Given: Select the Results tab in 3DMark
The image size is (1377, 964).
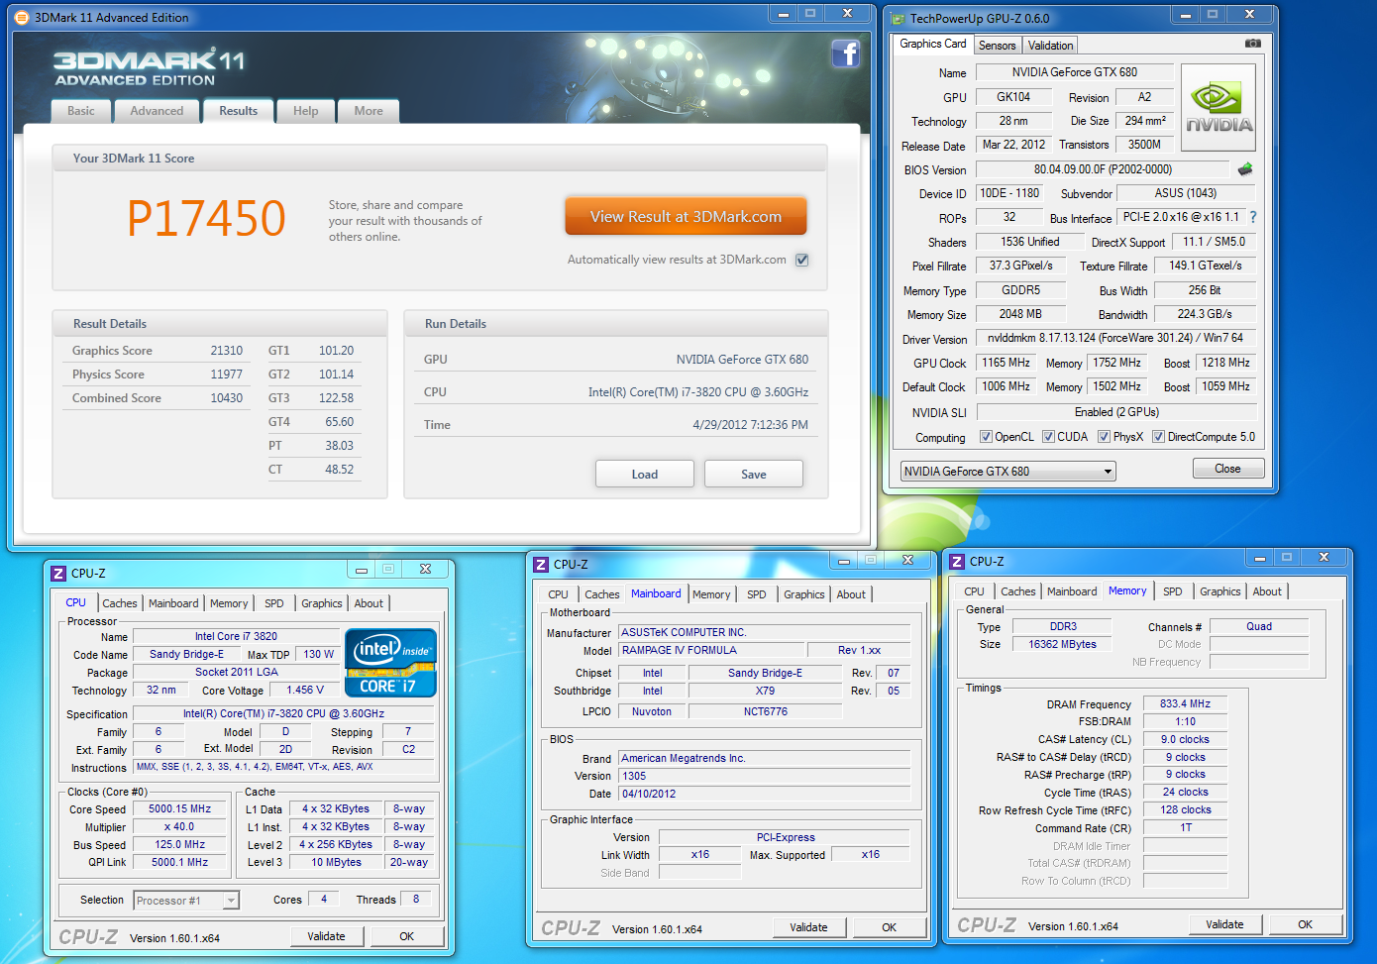Looking at the screenshot, I should pos(239,111).
